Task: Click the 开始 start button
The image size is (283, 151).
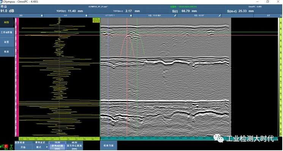Action: tap(23, 147)
